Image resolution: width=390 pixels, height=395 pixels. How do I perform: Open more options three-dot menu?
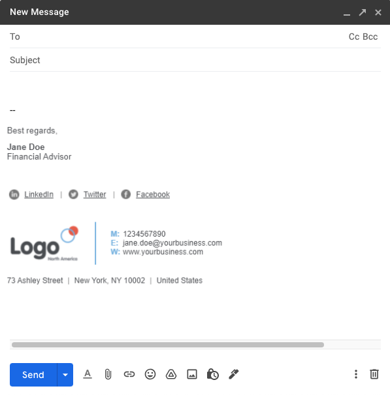point(355,374)
